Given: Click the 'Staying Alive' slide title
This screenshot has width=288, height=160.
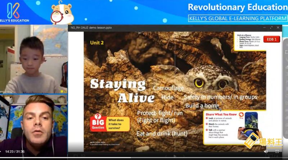Looking at the screenshot, I should coord(122,91).
